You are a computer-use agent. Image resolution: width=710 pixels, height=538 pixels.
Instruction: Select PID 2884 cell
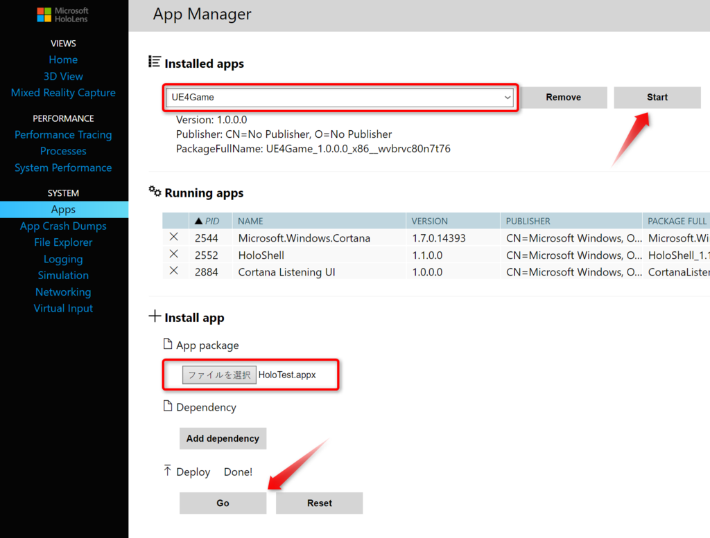pyautogui.click(x=207, y=272)
